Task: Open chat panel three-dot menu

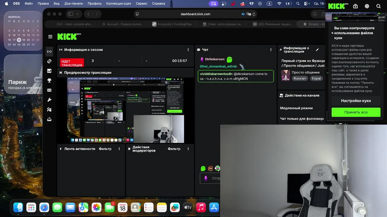Action: pyautogui.click(x=271, y=50)
